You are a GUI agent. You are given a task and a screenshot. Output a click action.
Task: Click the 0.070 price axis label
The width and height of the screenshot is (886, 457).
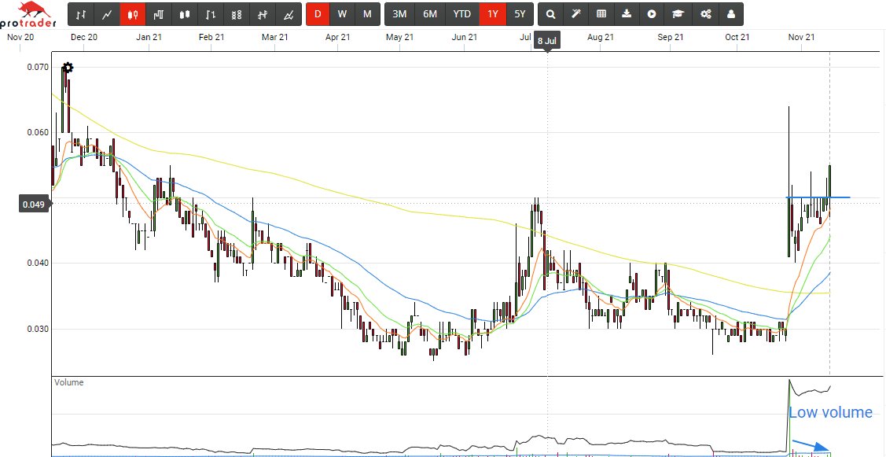click(x=38, y=68)
